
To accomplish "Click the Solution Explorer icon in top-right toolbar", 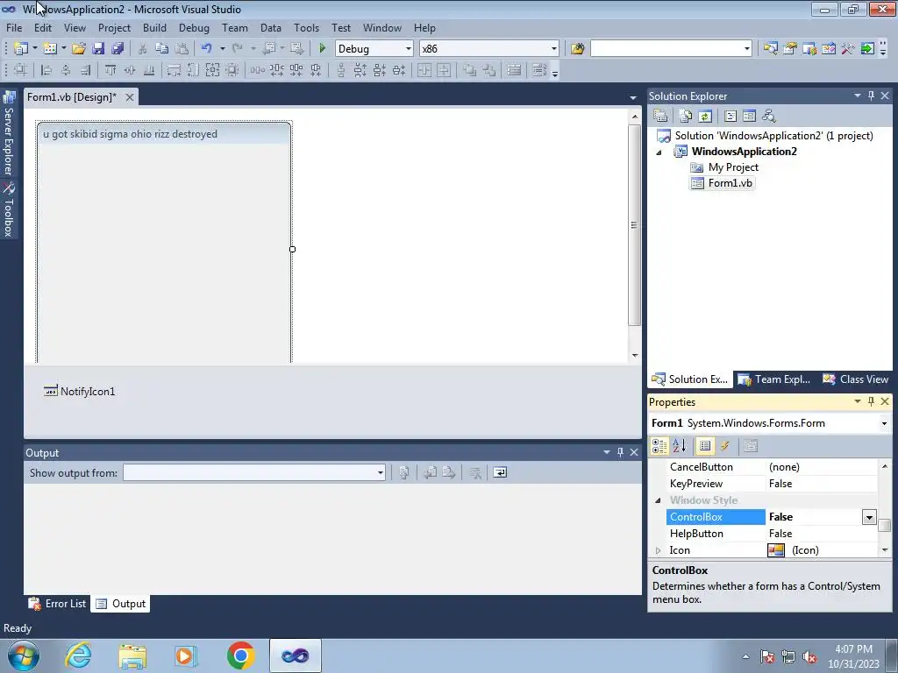I will 771,49.
